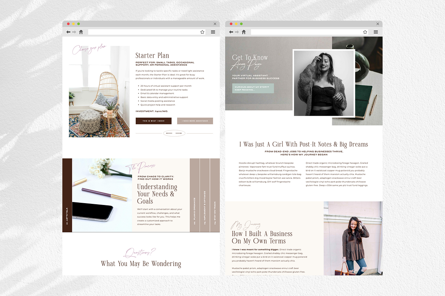445x296 pixels.
Task: Click the forward arrow in right browser window
Action: point(237,32)
